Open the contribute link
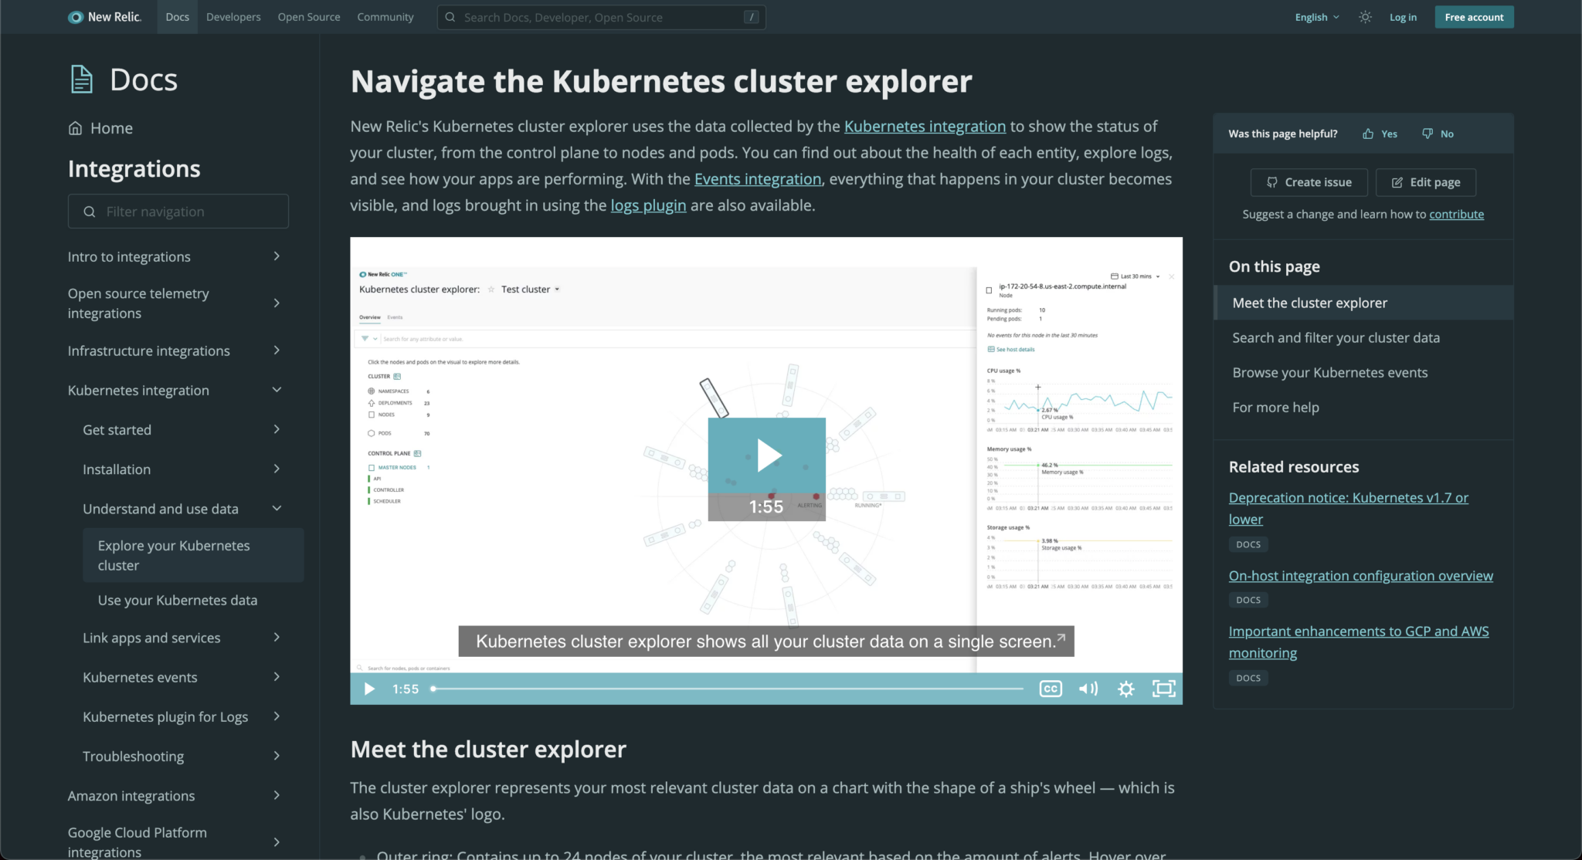The image size is (1582, 860). 1456,214
